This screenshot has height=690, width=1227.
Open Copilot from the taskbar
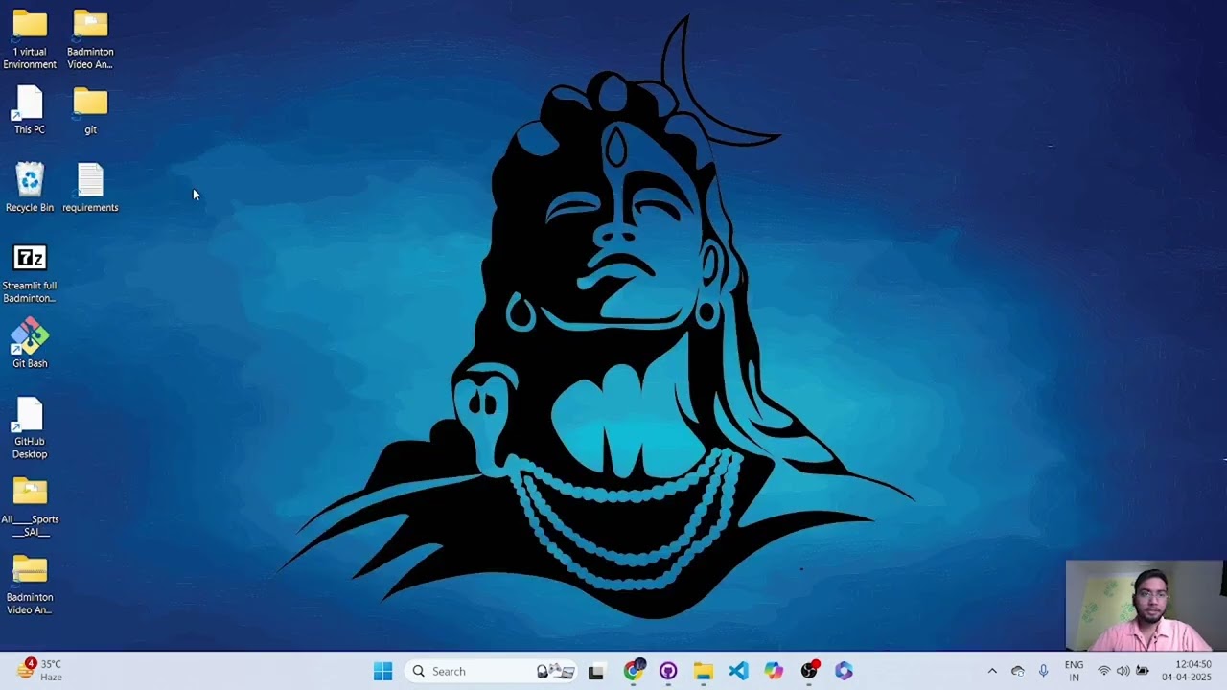tap(774, 671)
